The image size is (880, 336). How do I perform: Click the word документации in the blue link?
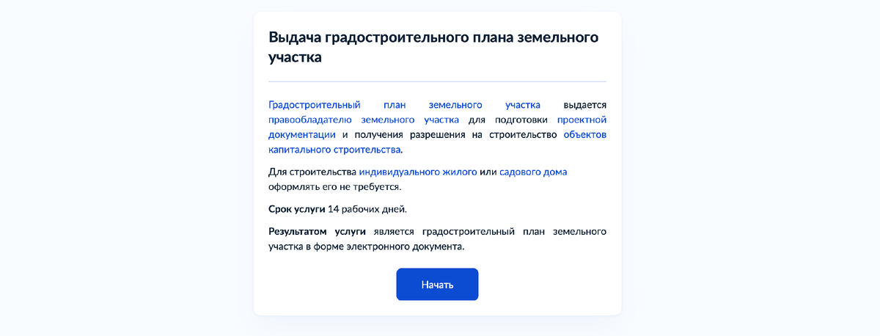pos(302,135)
